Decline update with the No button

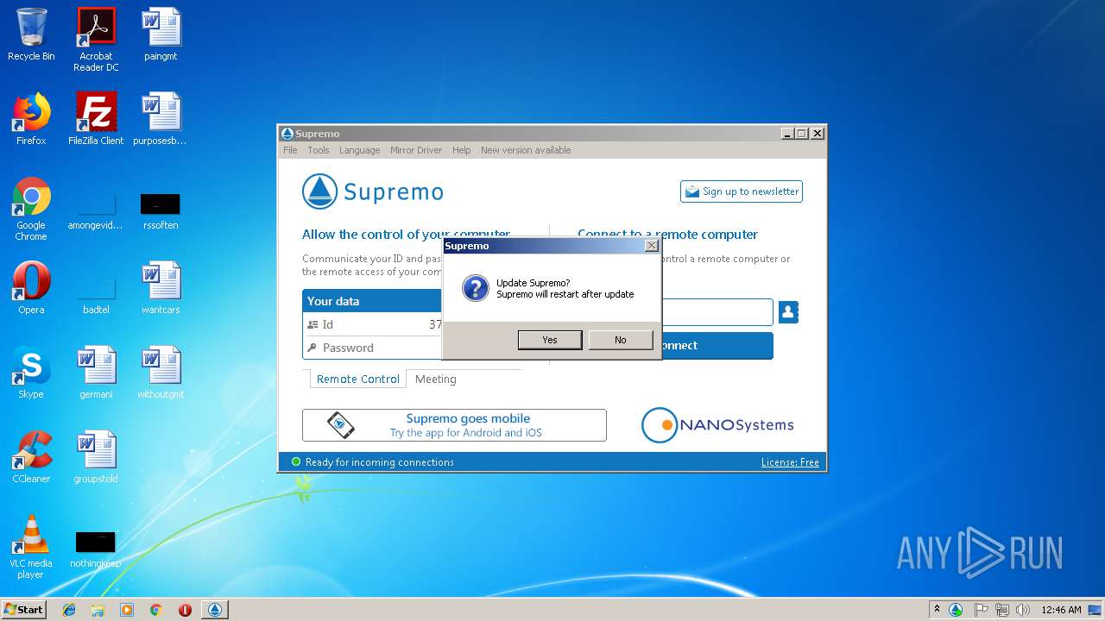(620, 340)
